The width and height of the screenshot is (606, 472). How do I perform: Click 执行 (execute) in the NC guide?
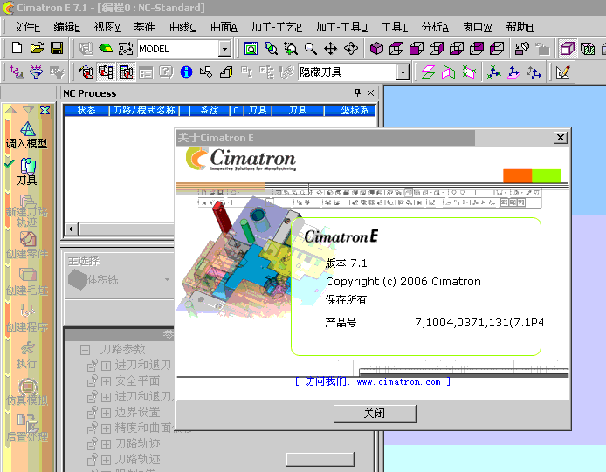point(27,355)
